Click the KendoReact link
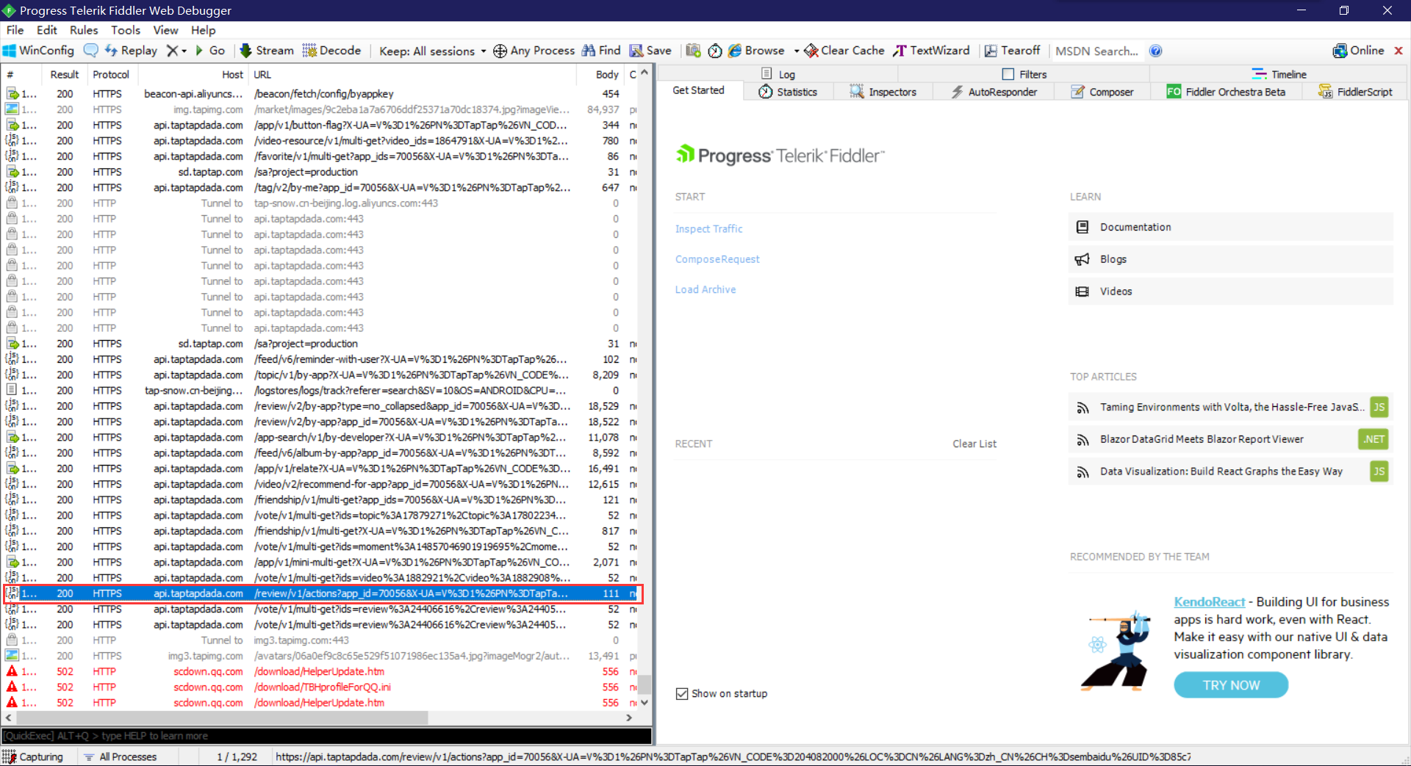This screenshot has height=766, width=1411. pyautogui.click(x=1209, y=602)
